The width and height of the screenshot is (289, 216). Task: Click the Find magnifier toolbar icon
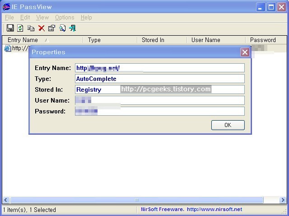(62, 28)
